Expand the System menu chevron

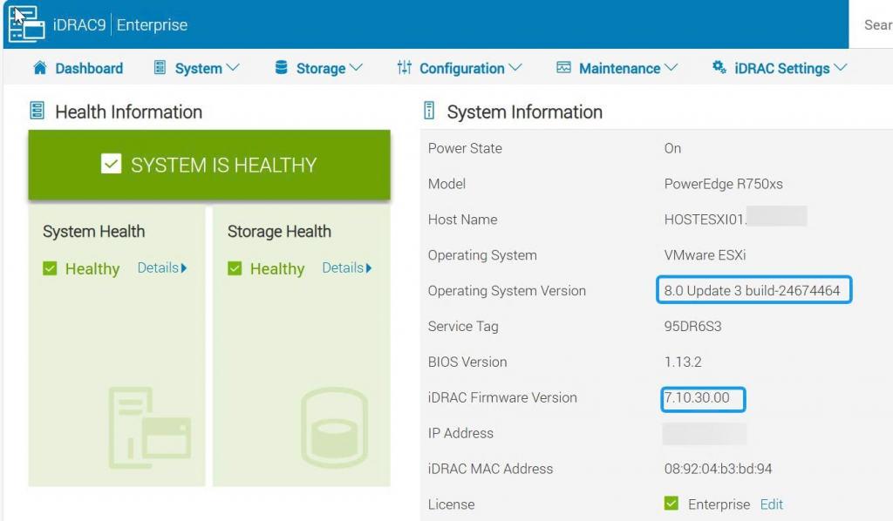232,68
